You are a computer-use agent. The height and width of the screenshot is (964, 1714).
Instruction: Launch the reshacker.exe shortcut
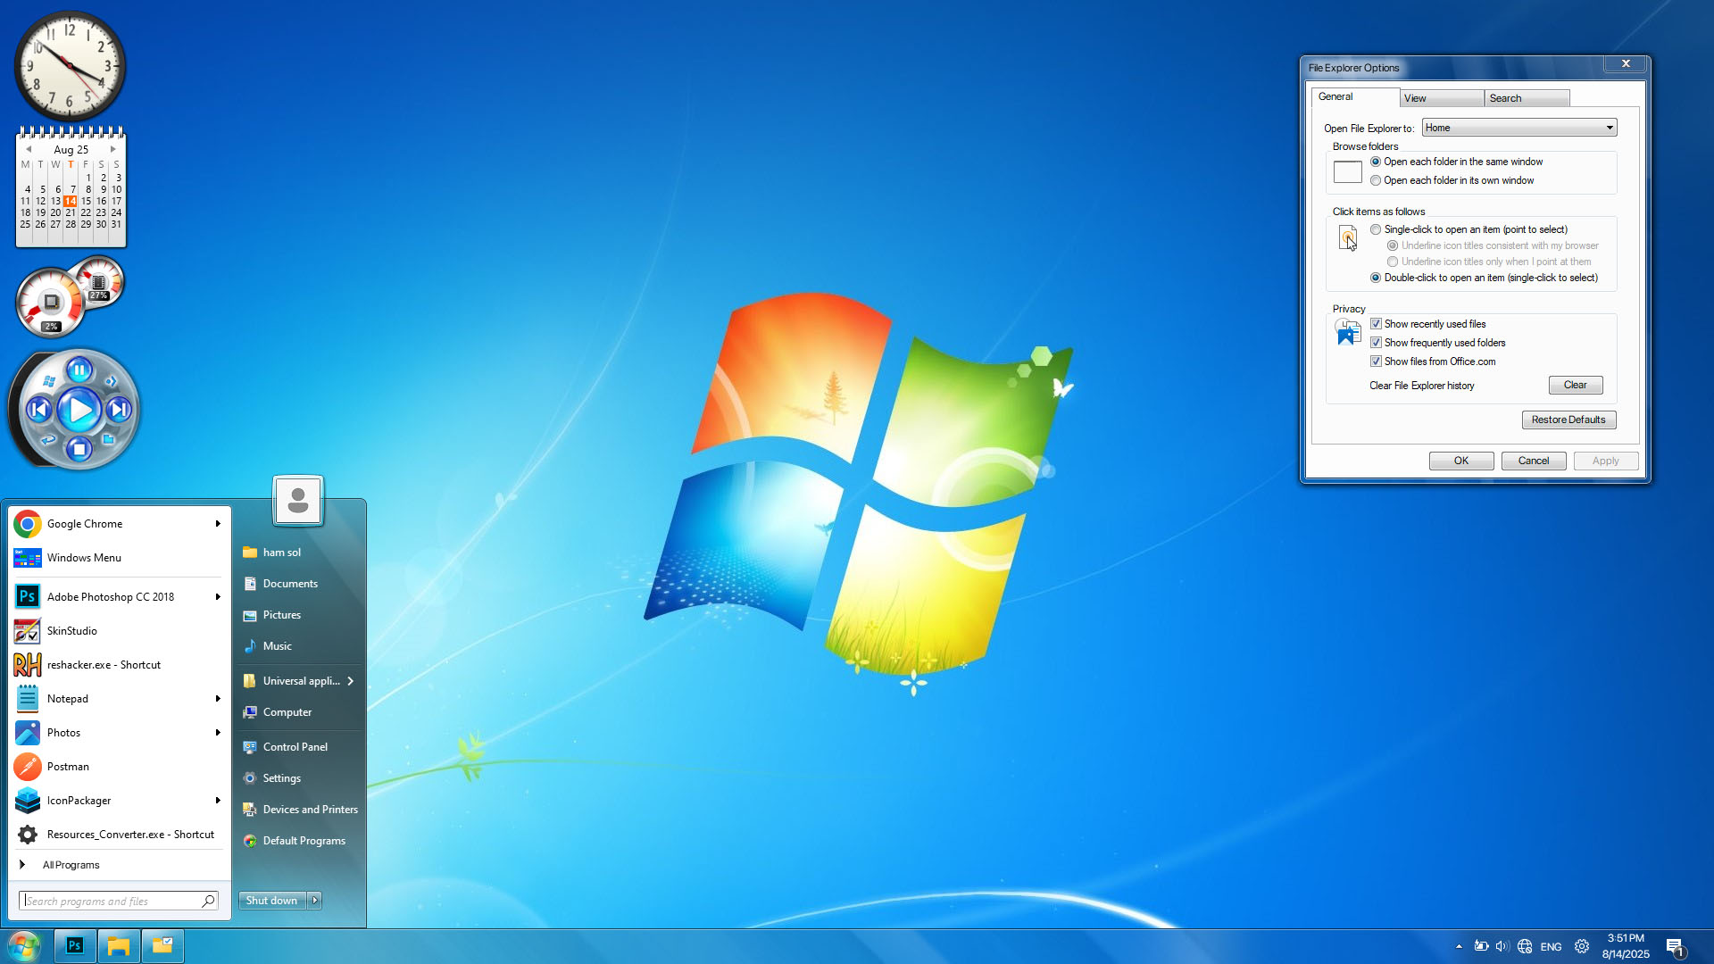pos(104,664)
